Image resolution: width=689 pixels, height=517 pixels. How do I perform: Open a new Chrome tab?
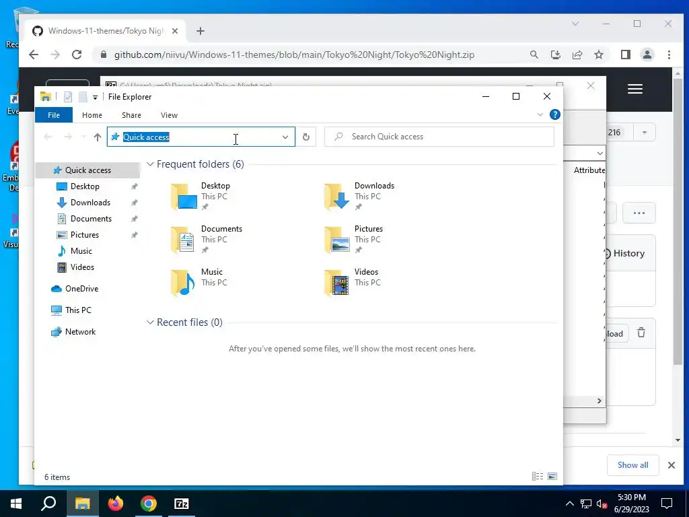[201, 31]
